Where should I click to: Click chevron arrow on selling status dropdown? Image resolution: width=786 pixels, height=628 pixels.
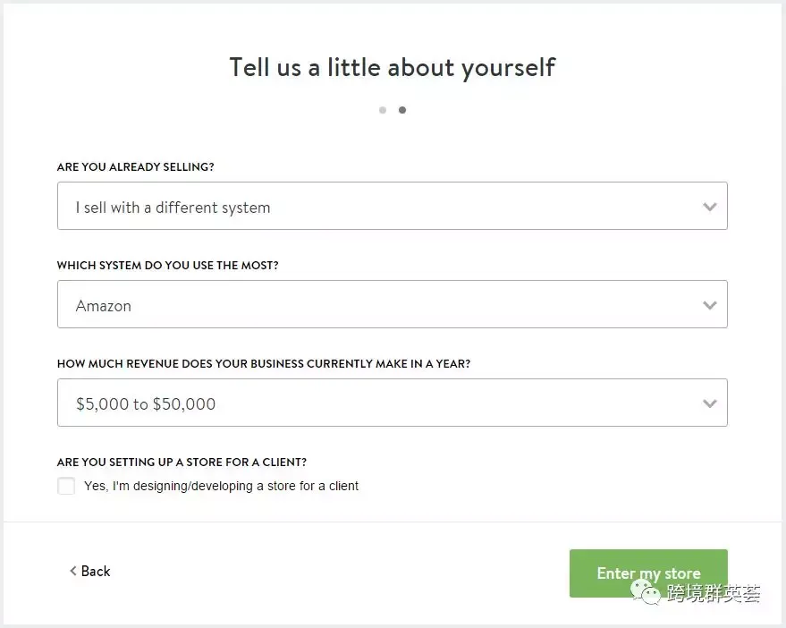[x=709, y=207]
